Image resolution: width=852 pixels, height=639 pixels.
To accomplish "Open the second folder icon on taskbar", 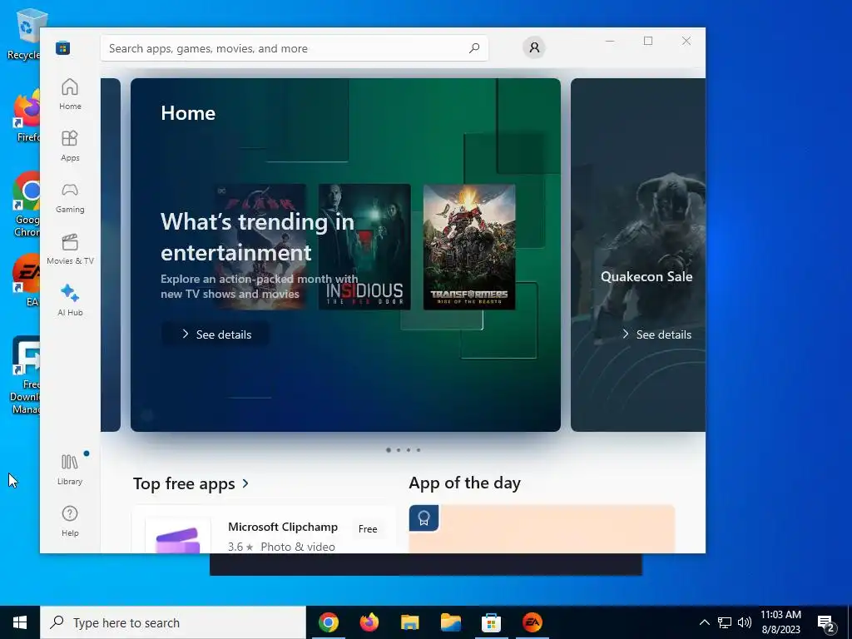I will click(x=450, y=622).
